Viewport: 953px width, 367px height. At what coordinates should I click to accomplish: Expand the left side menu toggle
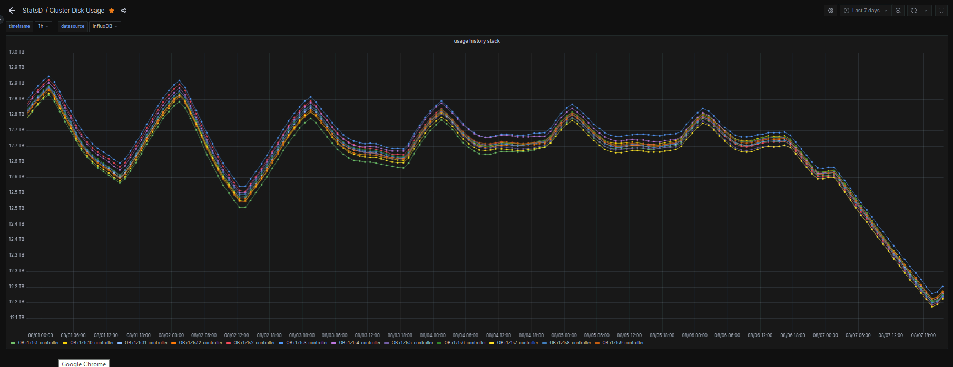tap(2, 19)
